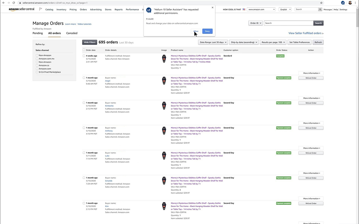This screenshot has width=359, height=224.
Task: Open the browser three-dot menu
Action: (x=355, y=3)
